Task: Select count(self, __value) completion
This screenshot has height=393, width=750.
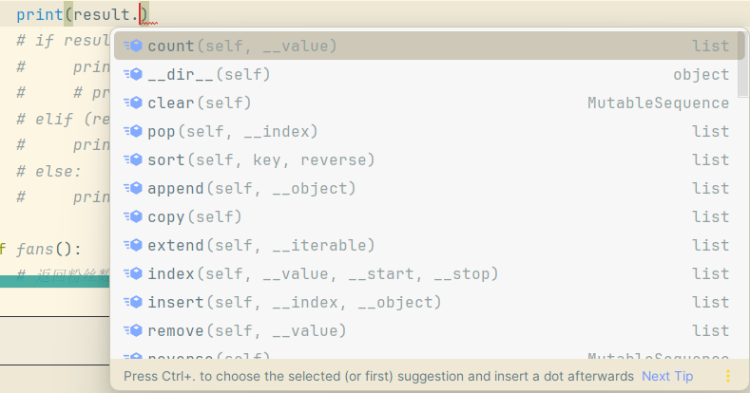Action: (x=429, y=46)
